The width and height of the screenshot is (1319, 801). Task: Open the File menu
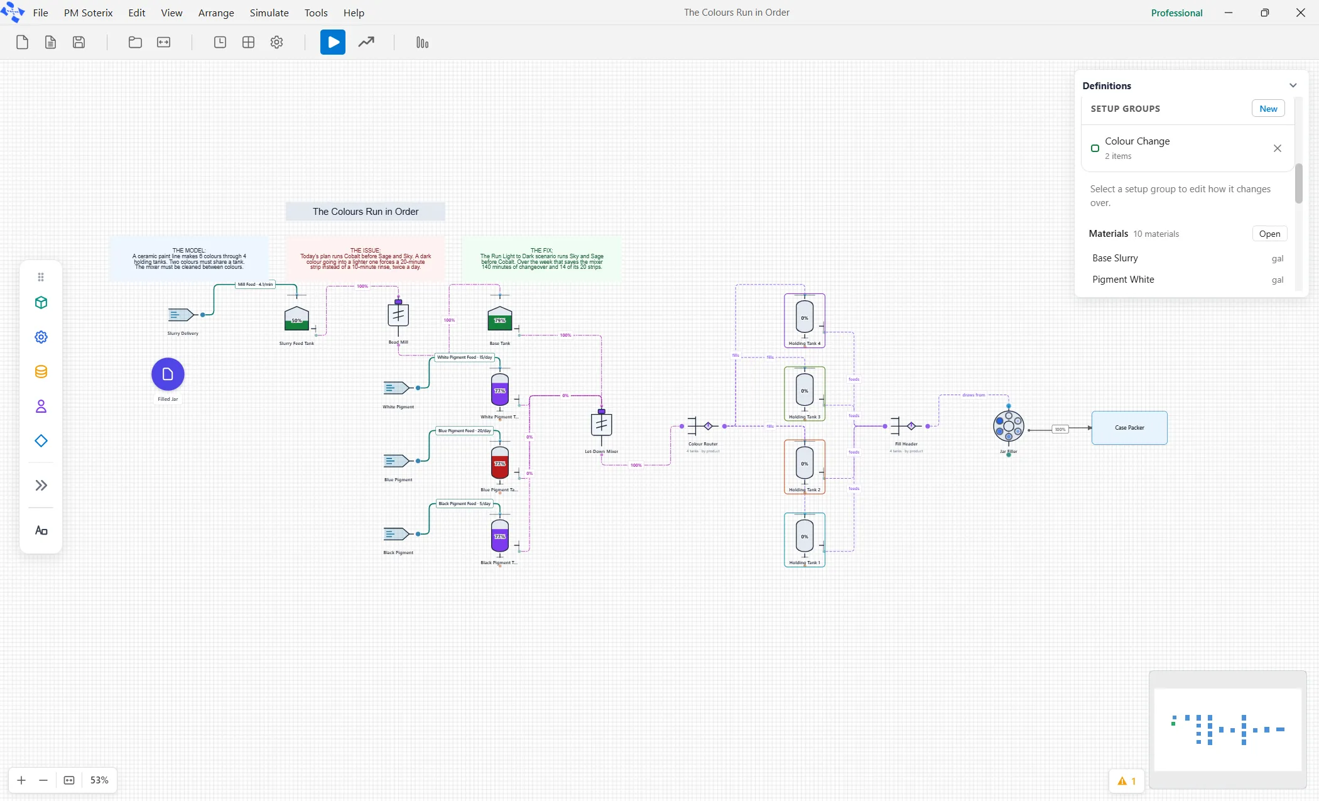pyautogui.click(x=40, y=13)
